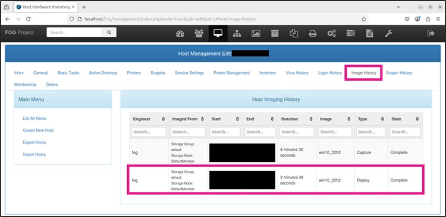Viewport: 446px width, 217px height.
Task: Open a new browser tab
Action: pyautogui.click(x=84, y=7)
